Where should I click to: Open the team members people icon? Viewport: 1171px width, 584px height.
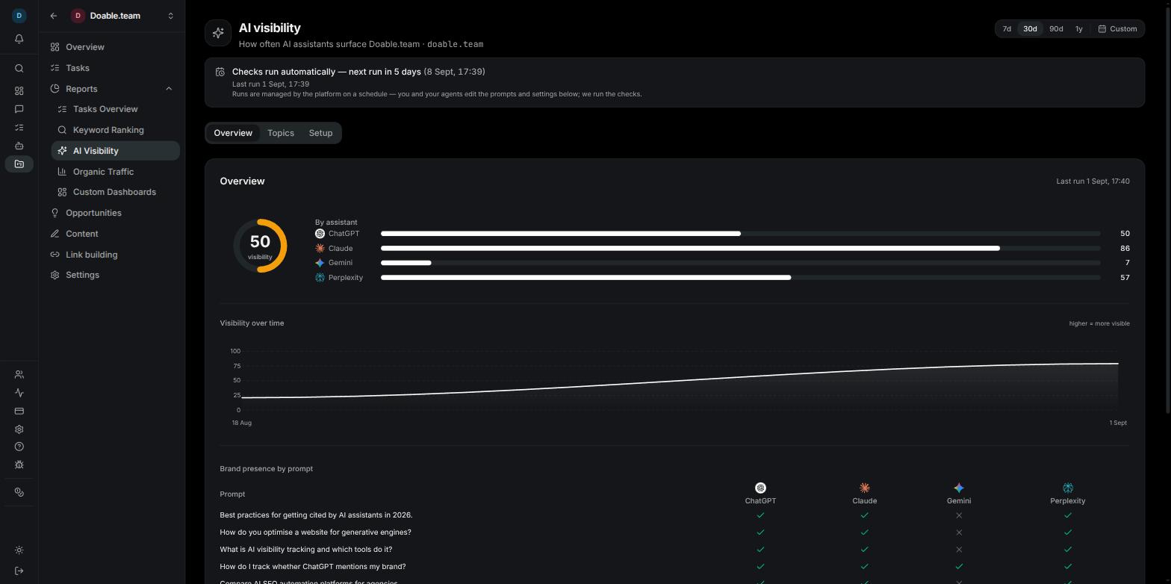tap(19, 375)
